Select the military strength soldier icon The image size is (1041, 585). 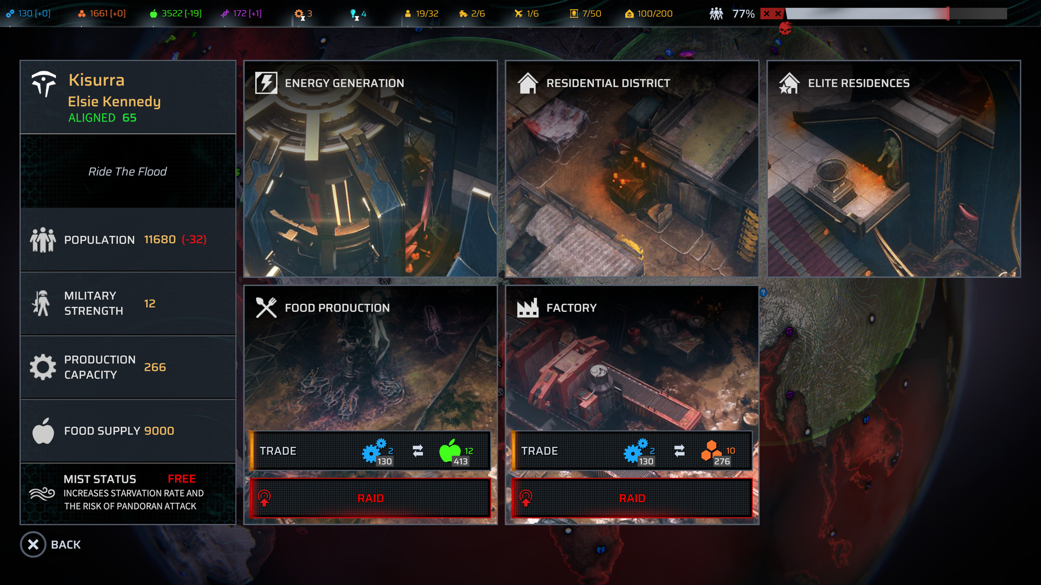pos(40,302)
